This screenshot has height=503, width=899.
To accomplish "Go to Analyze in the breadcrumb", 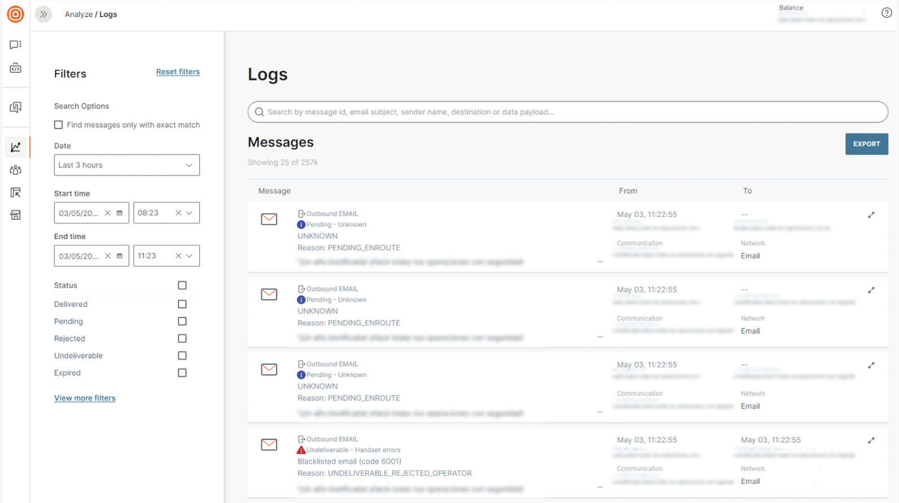I will 78,14.
